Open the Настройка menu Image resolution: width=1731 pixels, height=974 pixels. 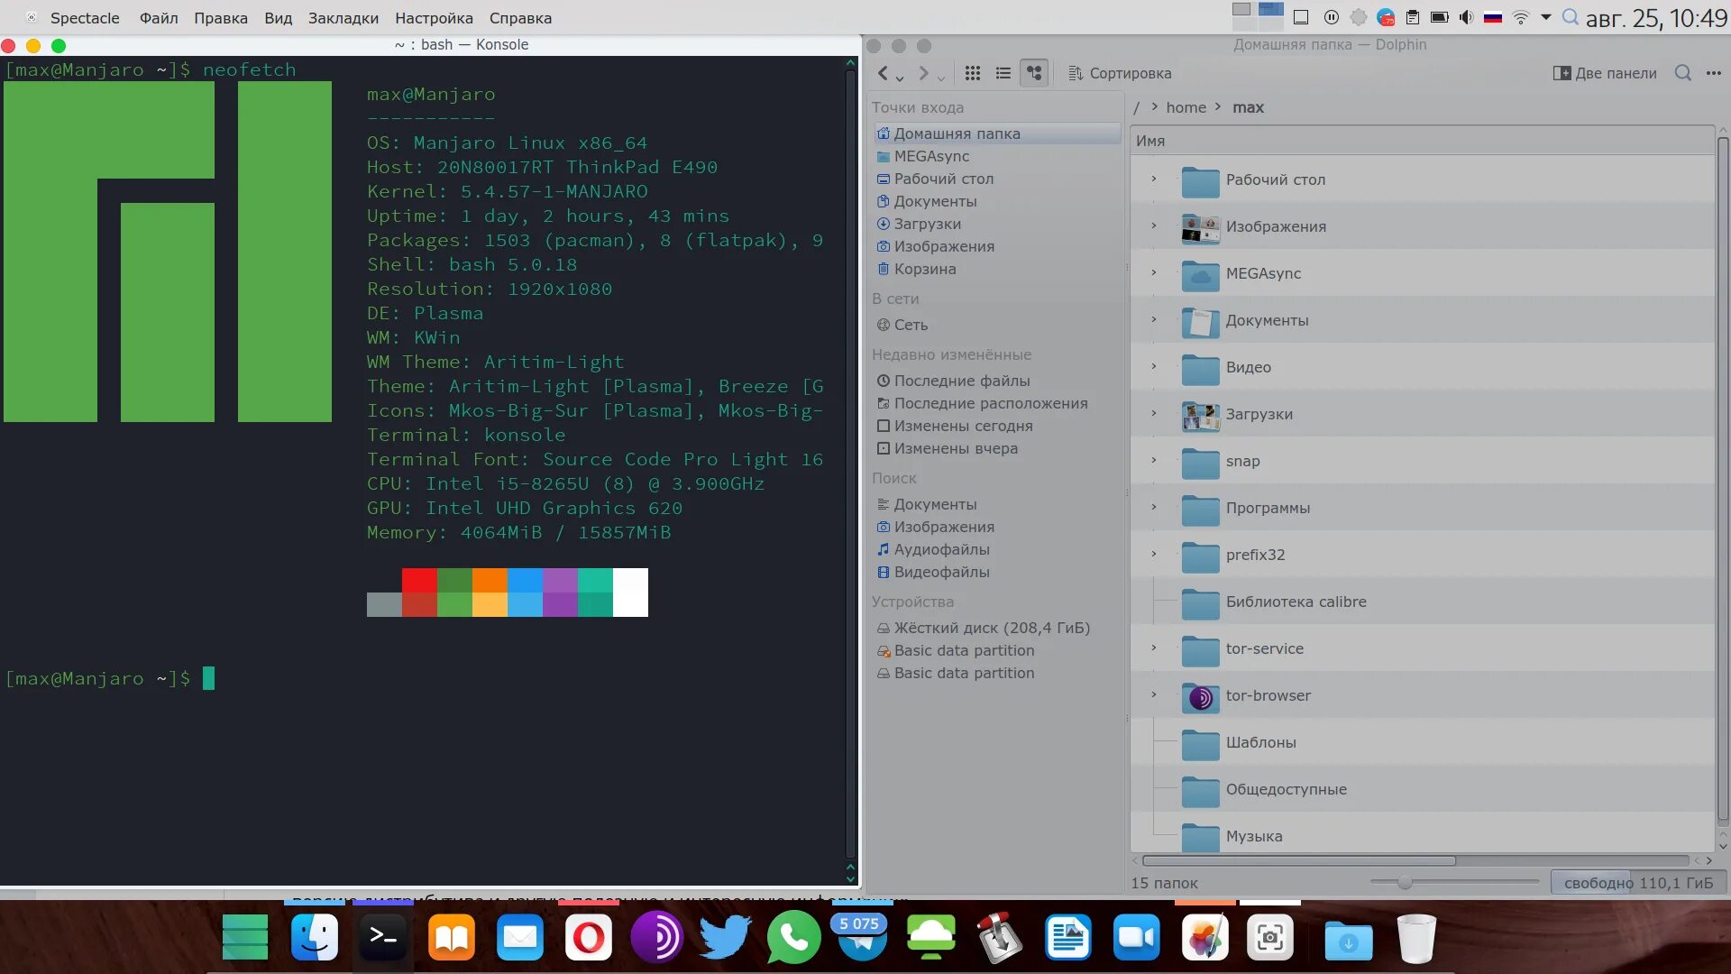tap(434, 18)
